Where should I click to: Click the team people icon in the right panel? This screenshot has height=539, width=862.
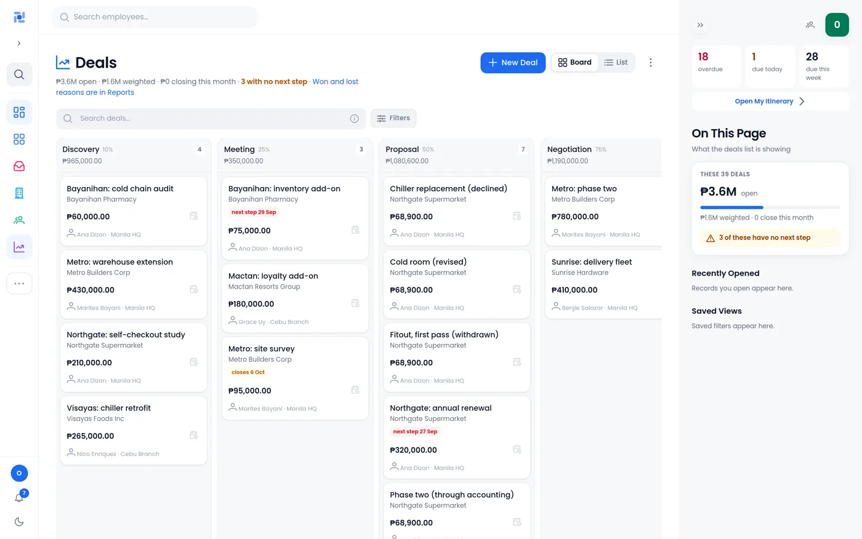[x=810, y=25]
